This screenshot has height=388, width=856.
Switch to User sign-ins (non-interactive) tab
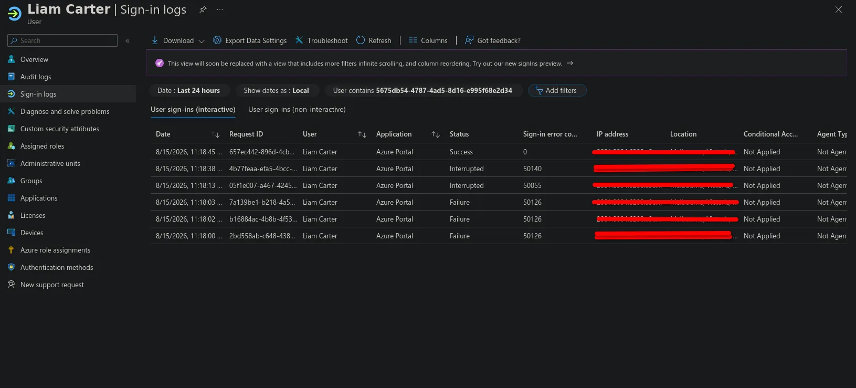click(297, 109)
